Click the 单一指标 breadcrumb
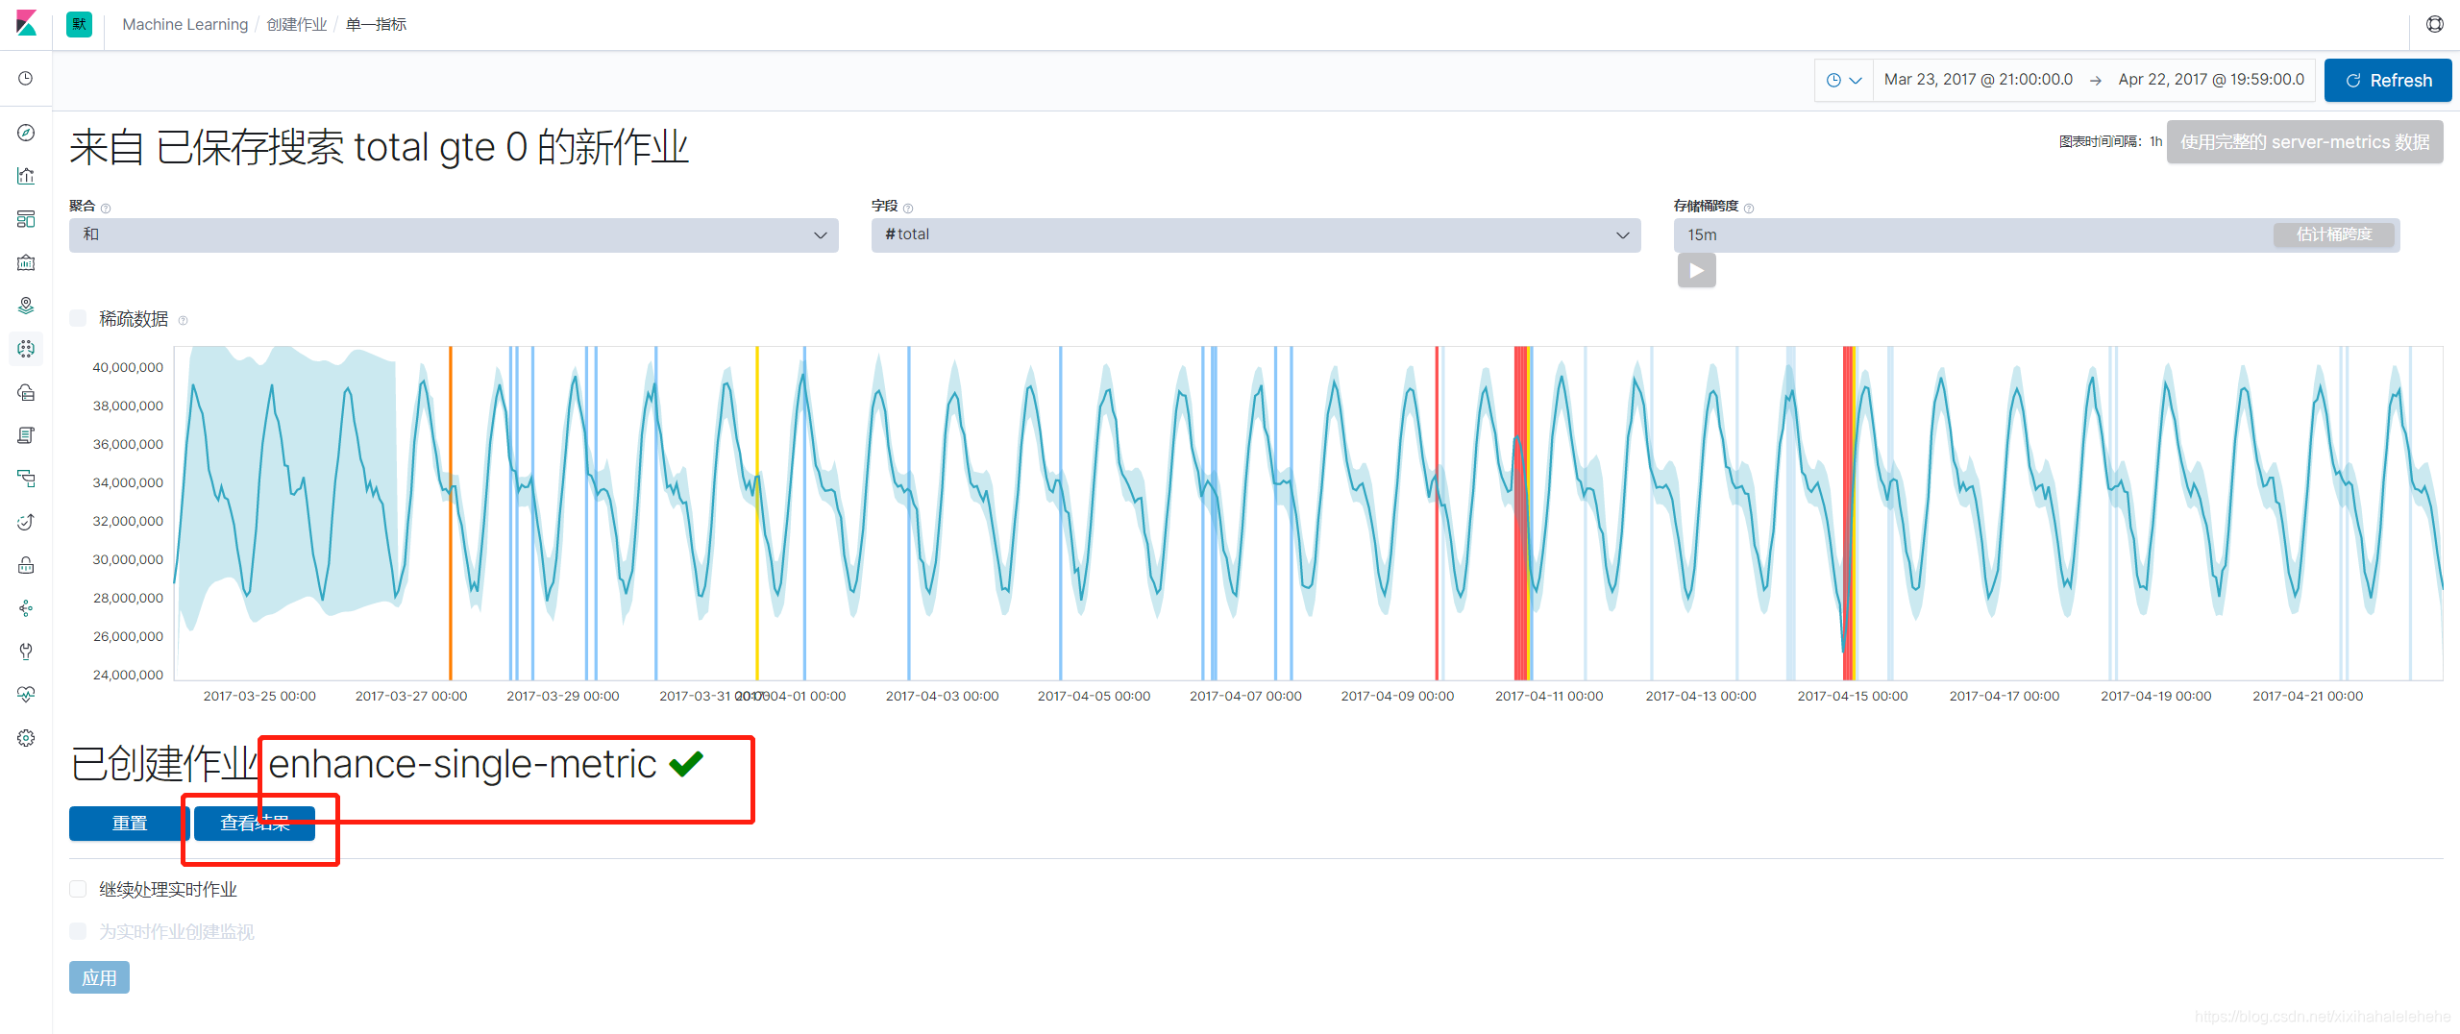 pyautogui.click(x=376, y=24)
